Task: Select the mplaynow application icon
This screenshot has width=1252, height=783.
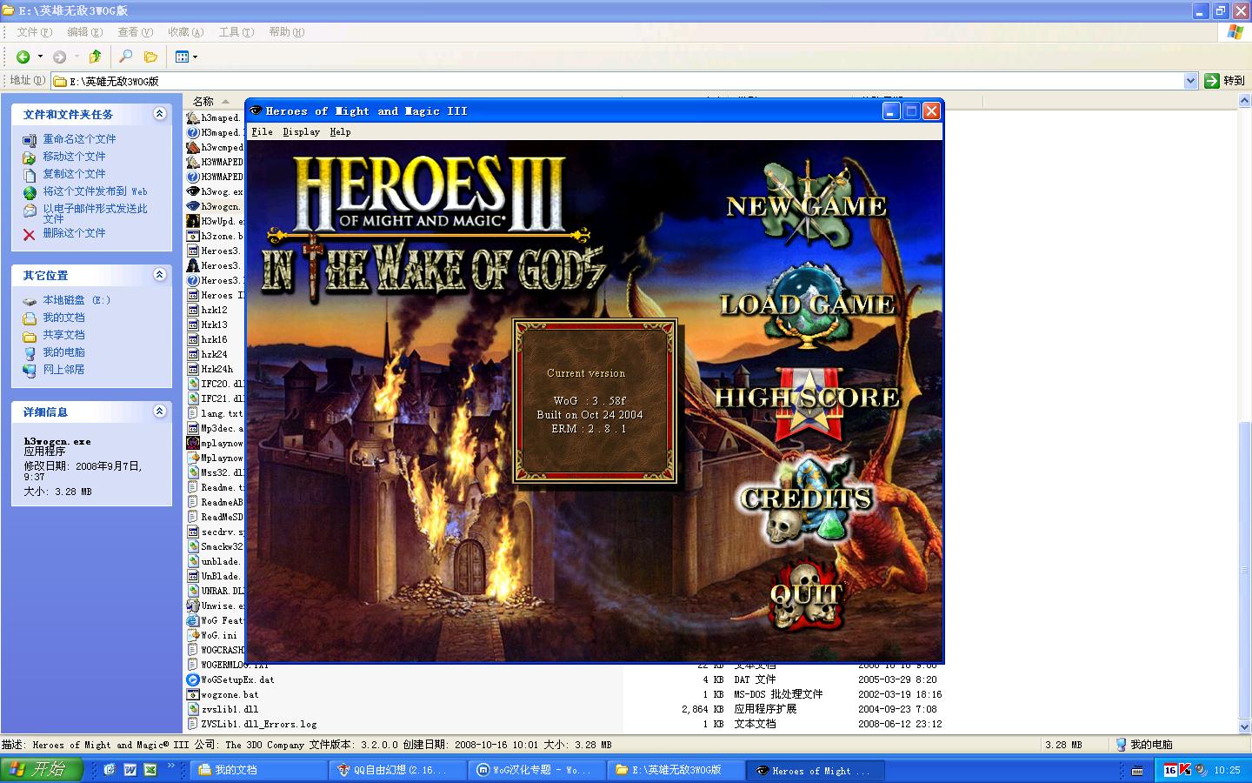Action: pyautogui.click(x=193, y=443)
